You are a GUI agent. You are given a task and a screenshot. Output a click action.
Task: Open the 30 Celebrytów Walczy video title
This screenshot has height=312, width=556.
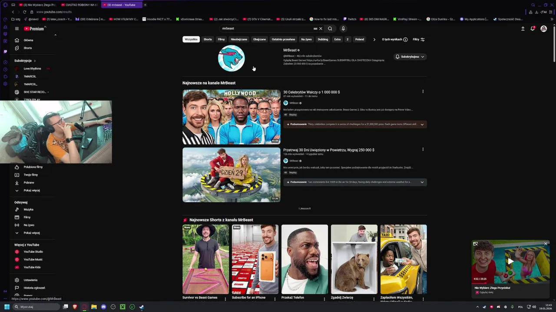tap(311, 92)
